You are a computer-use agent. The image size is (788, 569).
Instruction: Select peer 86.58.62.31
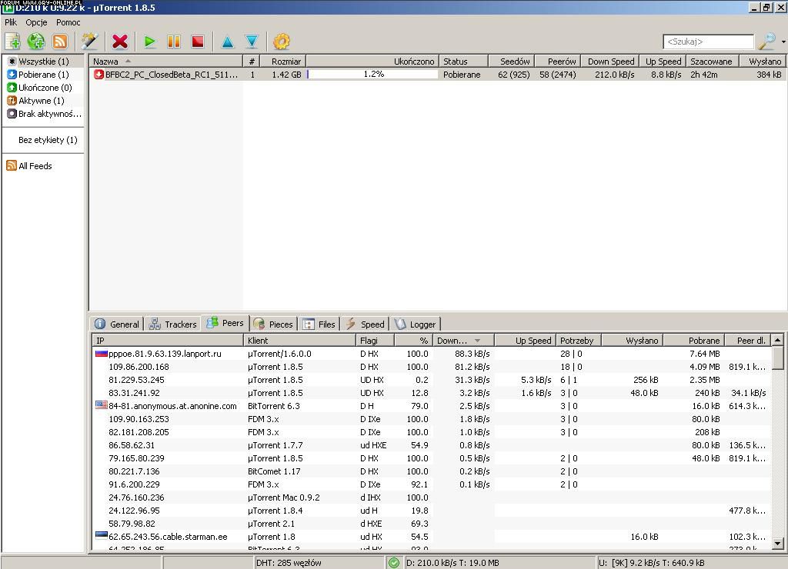point(431,445)
